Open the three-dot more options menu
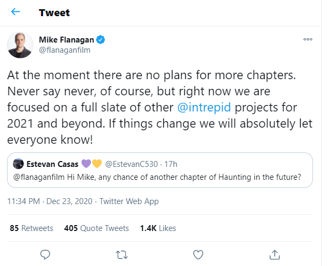The height and width of the screenshot is (266, 334). click(x=308, y=39)
